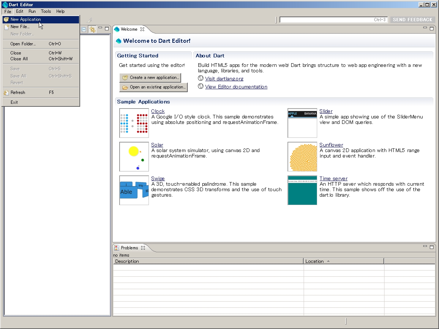This screenshot has height=329, width=439.
Task: Choose New File... from the File menu
Action: [41, 27]
